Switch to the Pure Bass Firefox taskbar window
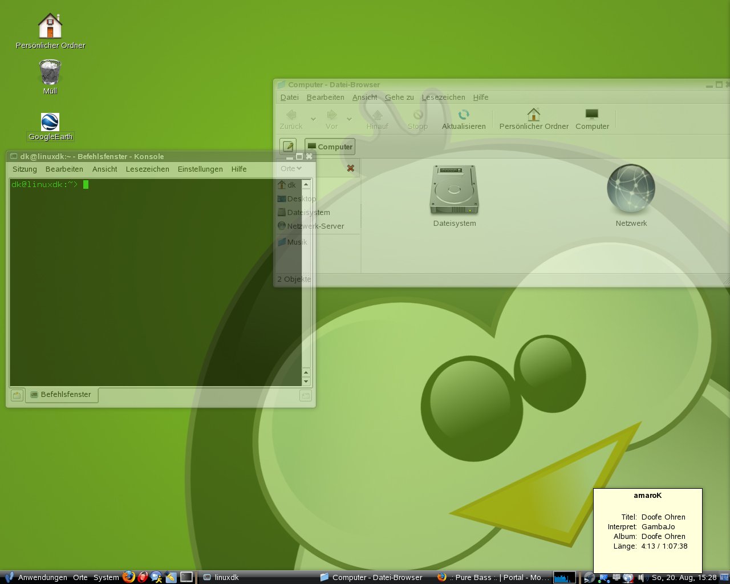This screenshot has width=730, height=584. (x=493, y=577)
